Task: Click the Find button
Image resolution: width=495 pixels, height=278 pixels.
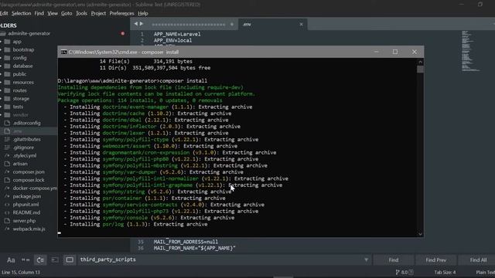Action: (x=394, y=260)
